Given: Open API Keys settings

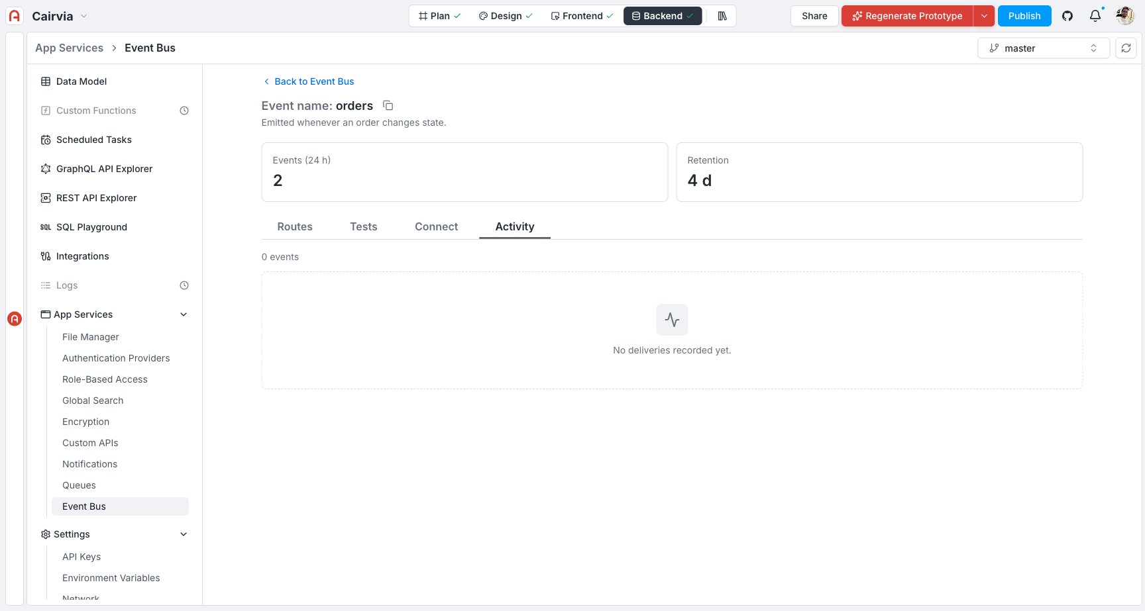Looking at the screenshot, I should (120, 557).
